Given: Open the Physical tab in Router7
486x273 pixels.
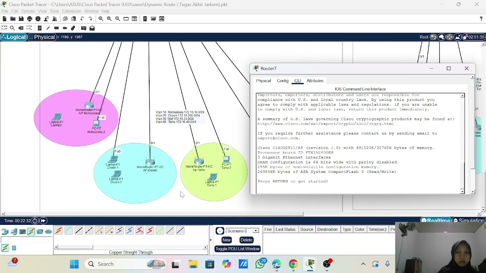Looking at the screenshot, I should [x=264, y=81].
